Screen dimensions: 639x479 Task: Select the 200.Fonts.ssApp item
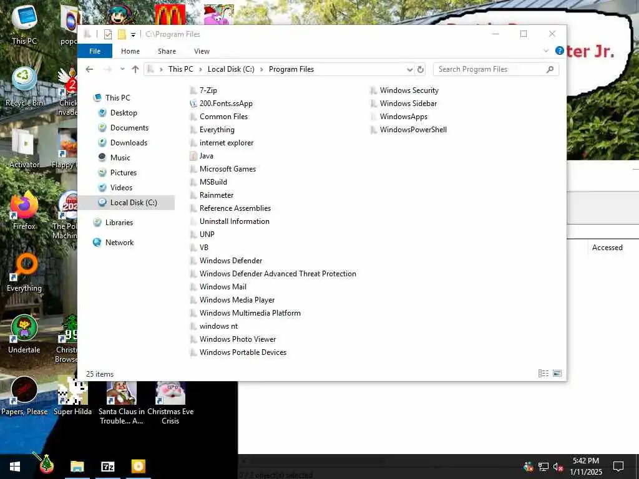pos(226,104)
